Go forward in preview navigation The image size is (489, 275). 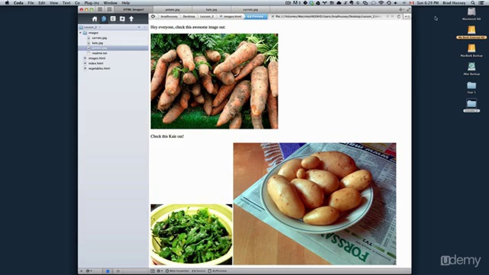[x=392, y=16]
